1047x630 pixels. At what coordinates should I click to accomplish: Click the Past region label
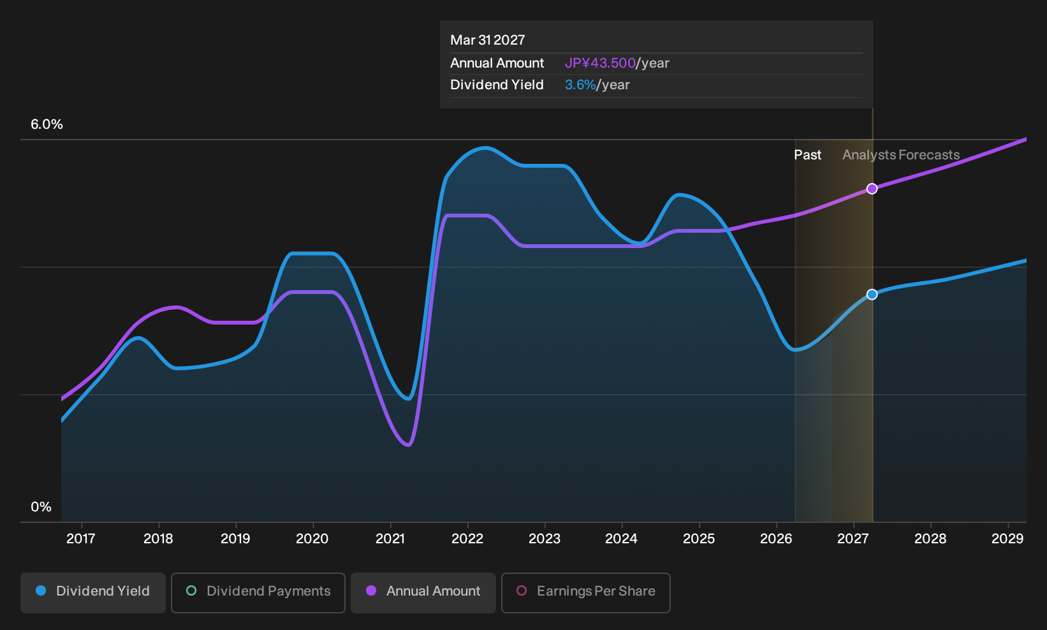pyautogui.click(x=807, y=155)
